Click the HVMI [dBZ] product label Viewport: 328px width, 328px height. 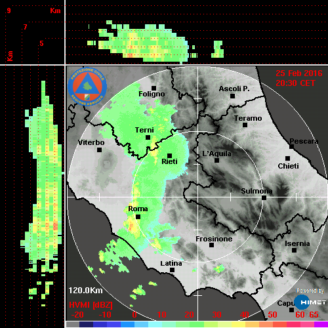tap(91, 305)
